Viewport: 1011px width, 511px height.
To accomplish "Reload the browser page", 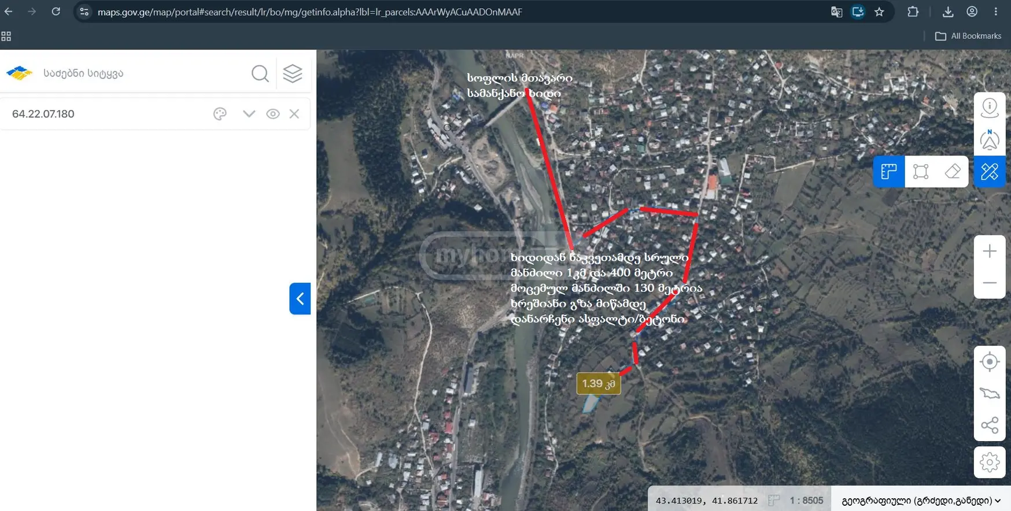I will coord(56,12).
